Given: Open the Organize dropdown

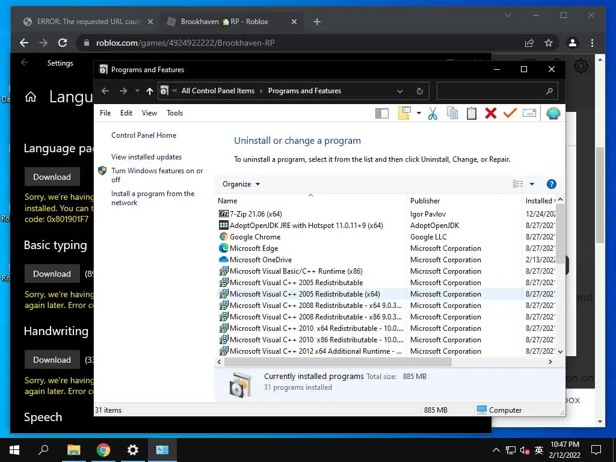Looking at the screenshot, I should 241,184.
